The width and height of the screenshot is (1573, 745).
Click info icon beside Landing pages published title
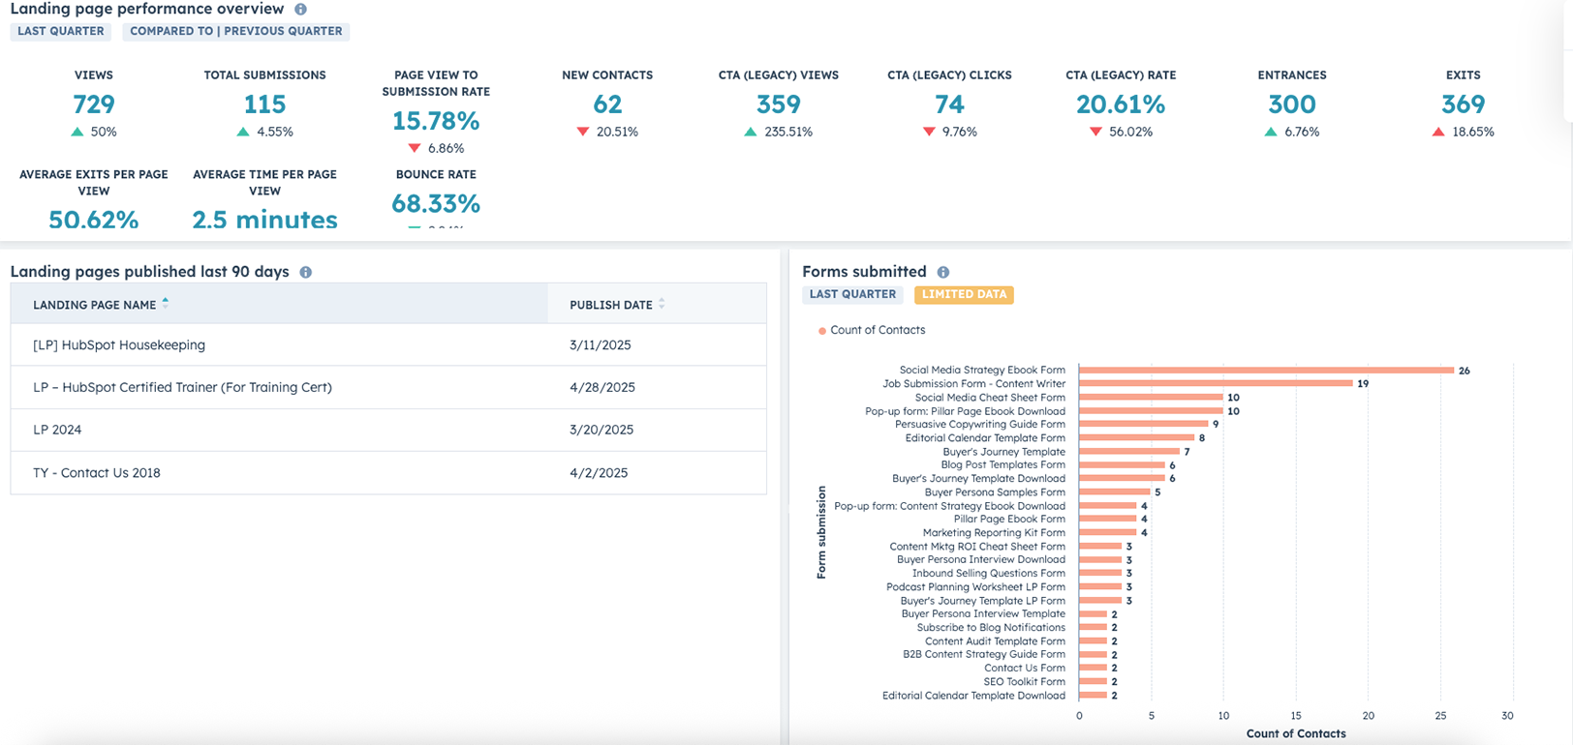point(305,273)
